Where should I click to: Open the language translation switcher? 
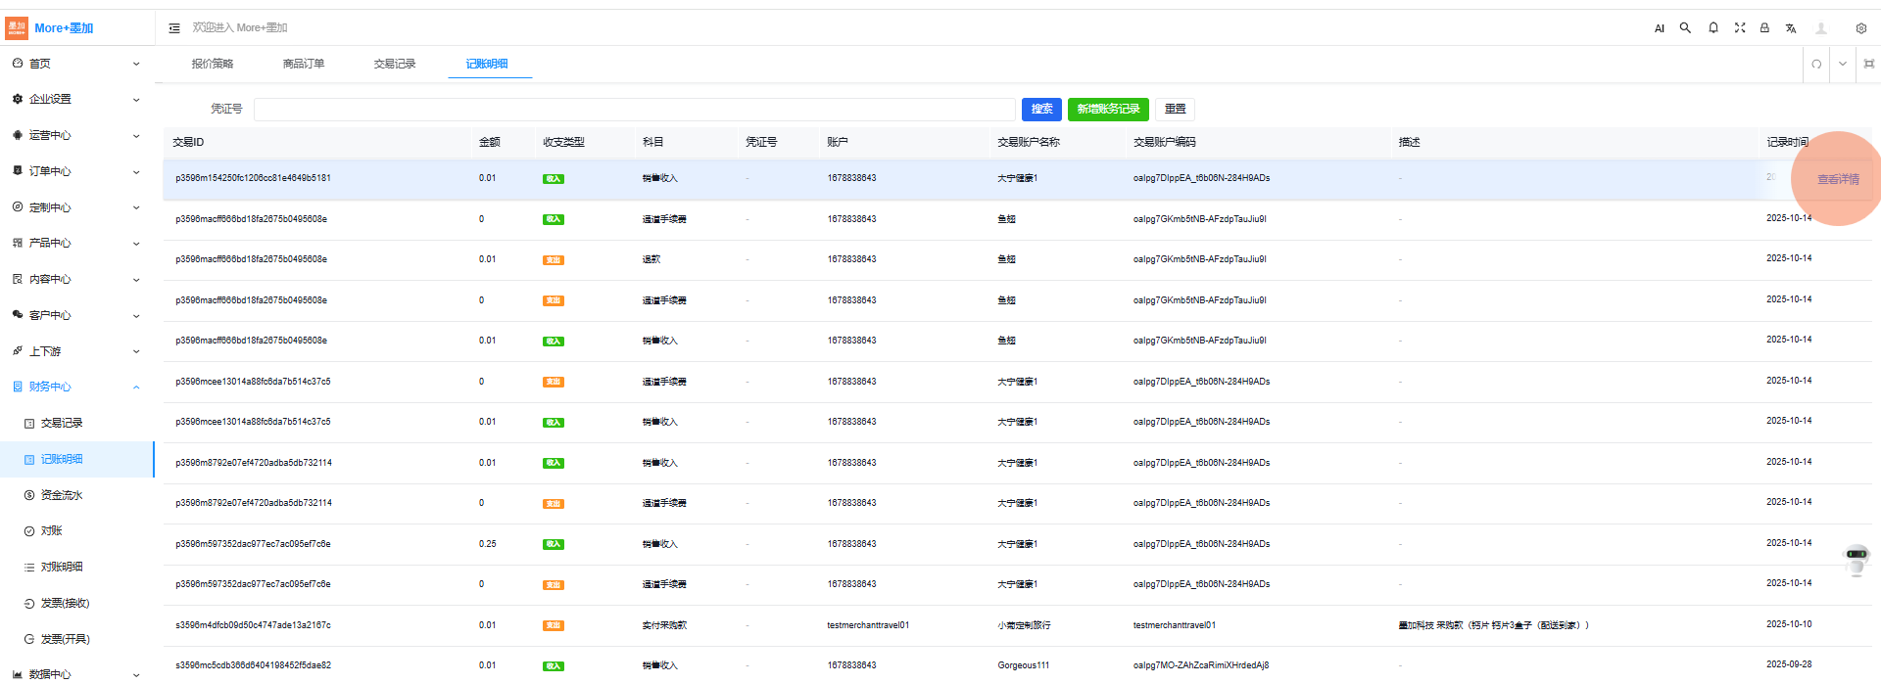(x=1791, y=28)
